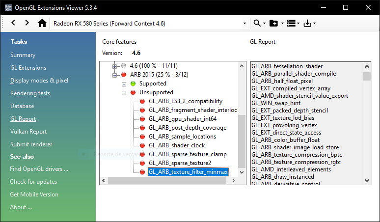Open GL Extensions in the sidebar
Image resolution: width=380 pixels, height=222 pixels.
[x=28, y=68]
